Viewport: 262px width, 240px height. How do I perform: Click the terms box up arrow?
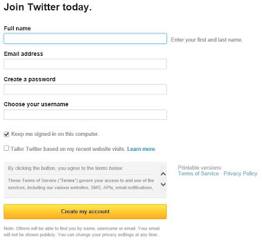163,174
